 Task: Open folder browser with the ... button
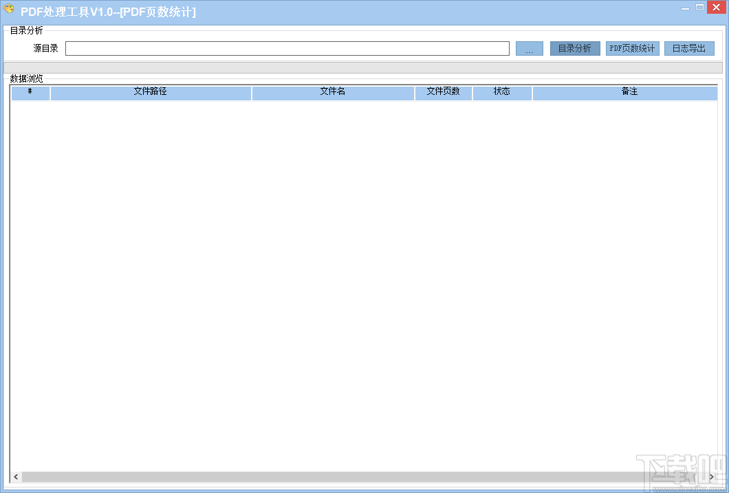point(530,48)
